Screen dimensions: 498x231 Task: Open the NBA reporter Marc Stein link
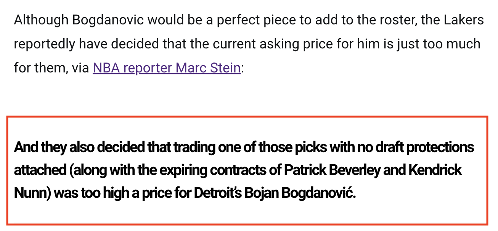(x=167, y=68)
